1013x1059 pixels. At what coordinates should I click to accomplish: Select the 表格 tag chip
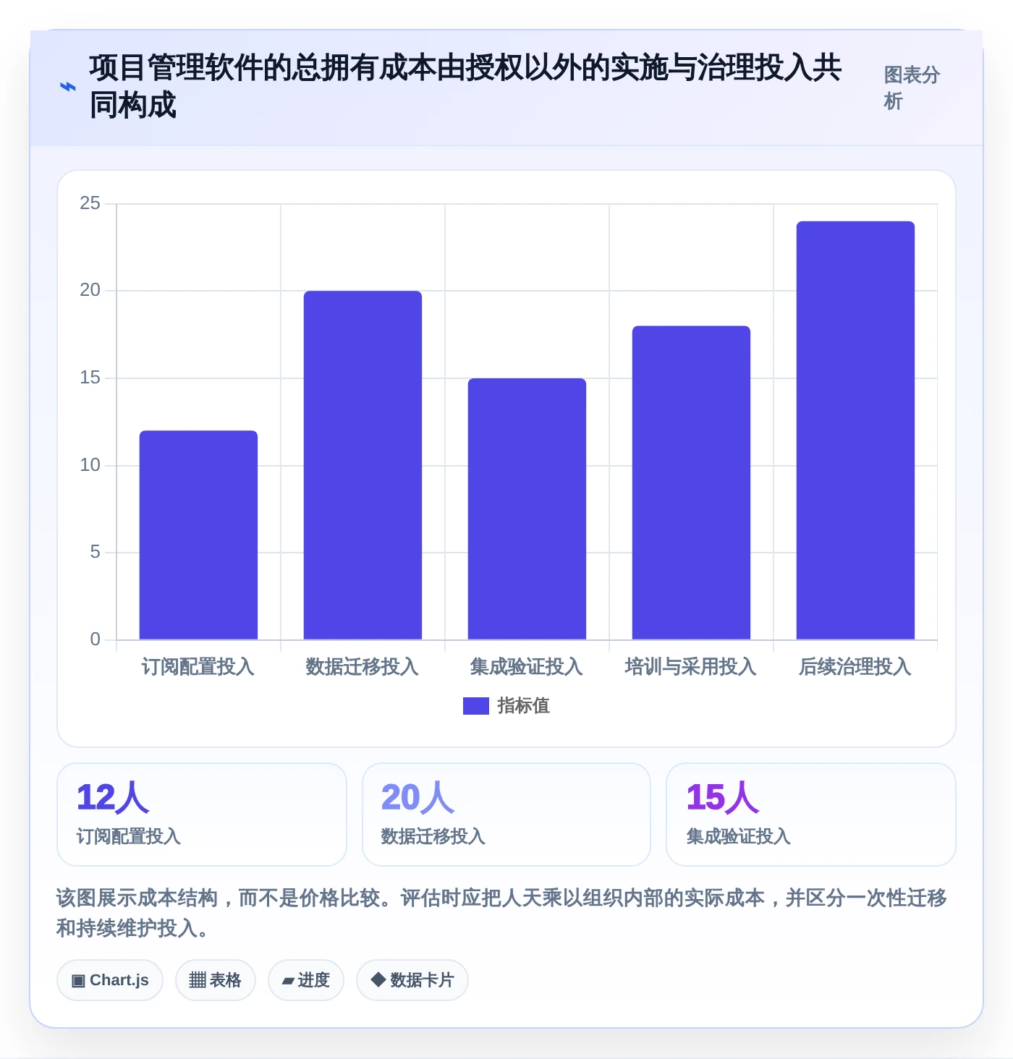tap(216, 980)
